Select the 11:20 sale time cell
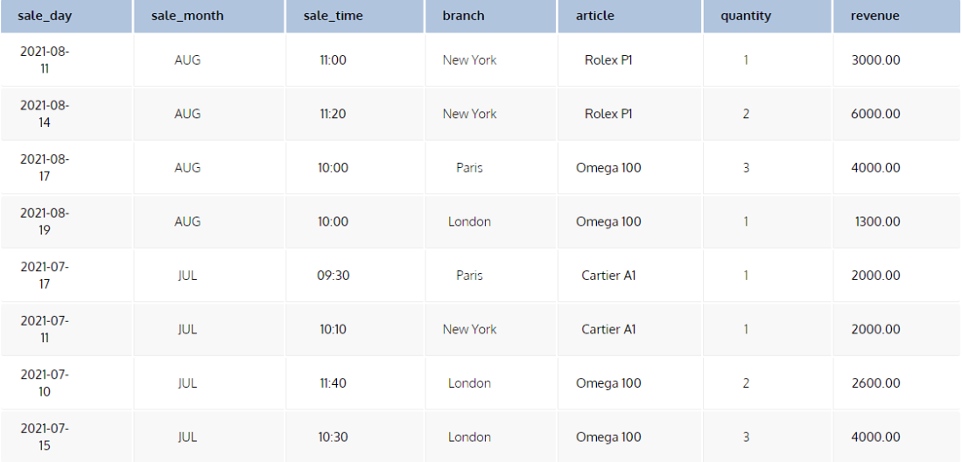This screenshot has width=962, height=462. (x=333, y=114)
